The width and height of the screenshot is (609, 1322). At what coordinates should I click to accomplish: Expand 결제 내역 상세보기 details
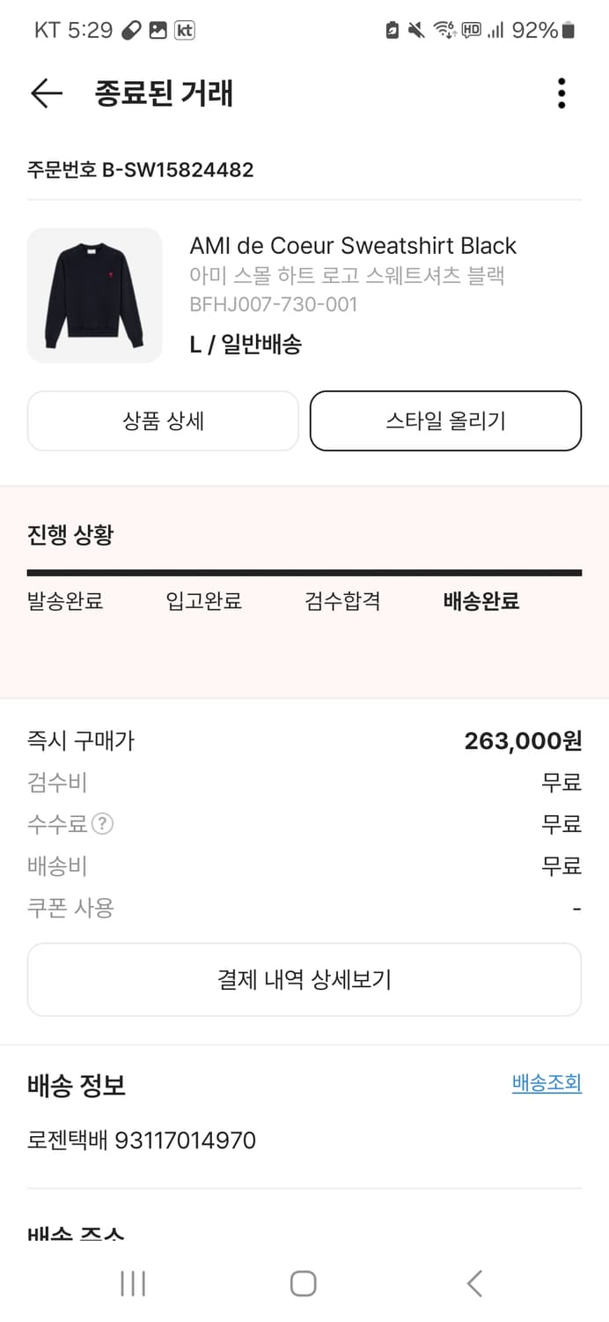click(x=304, y=978)
